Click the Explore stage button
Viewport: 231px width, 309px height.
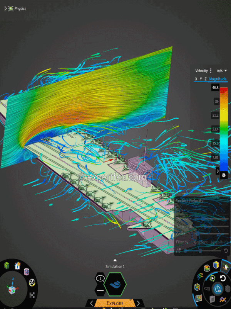115,303
